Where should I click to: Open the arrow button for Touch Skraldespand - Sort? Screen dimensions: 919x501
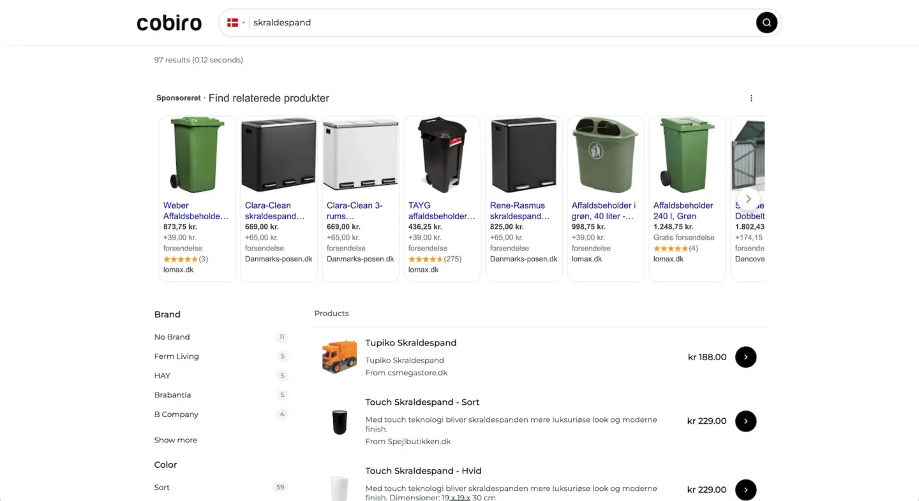[x=745, y=421]
